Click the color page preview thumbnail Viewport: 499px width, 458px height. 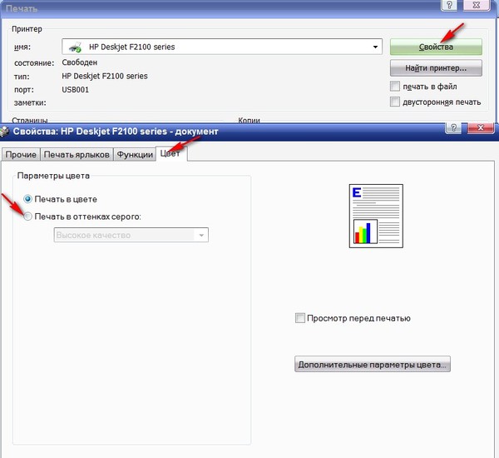click(x=376, y=216)
